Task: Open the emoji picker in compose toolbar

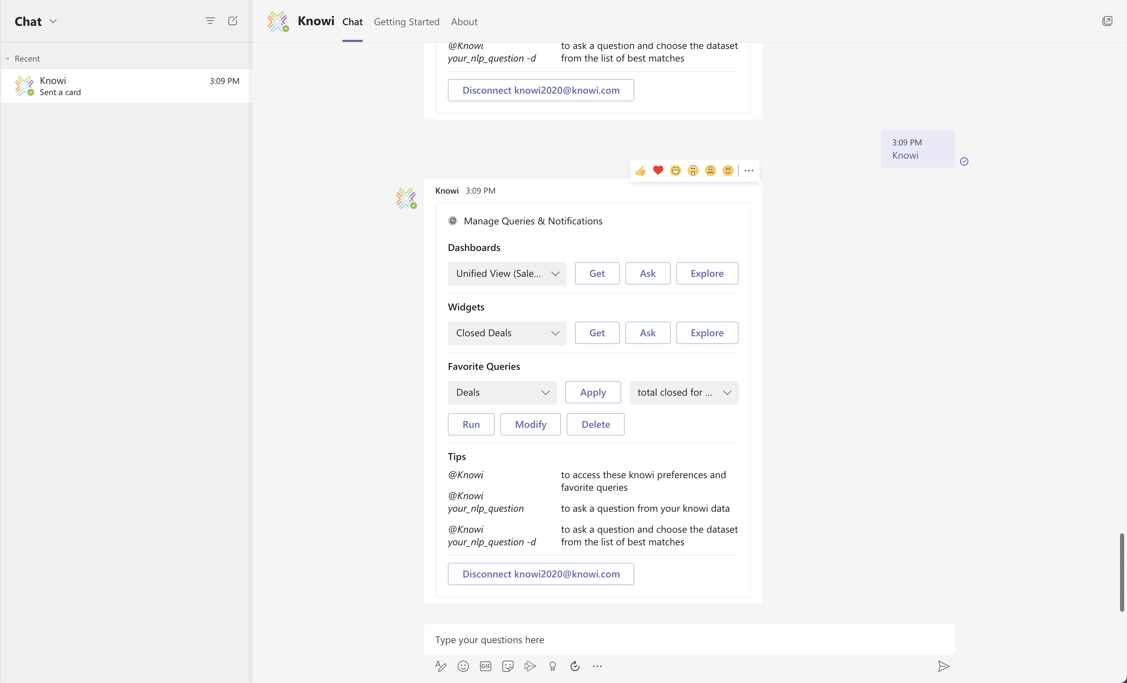Action: (463, 666)
